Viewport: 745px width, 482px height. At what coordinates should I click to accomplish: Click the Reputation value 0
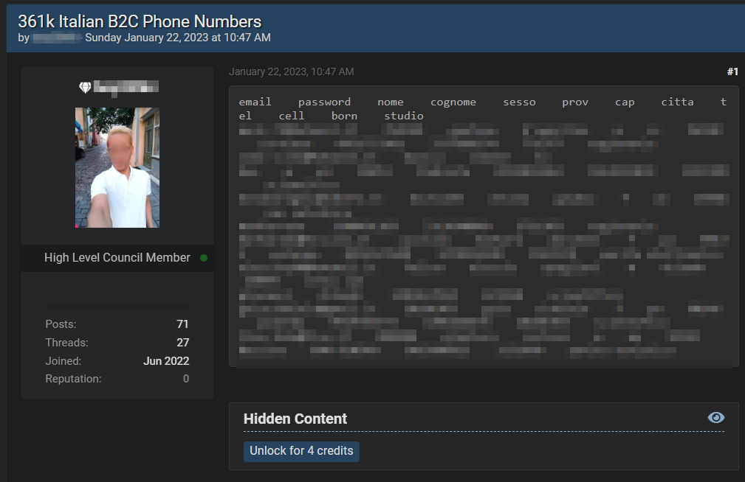185,379
